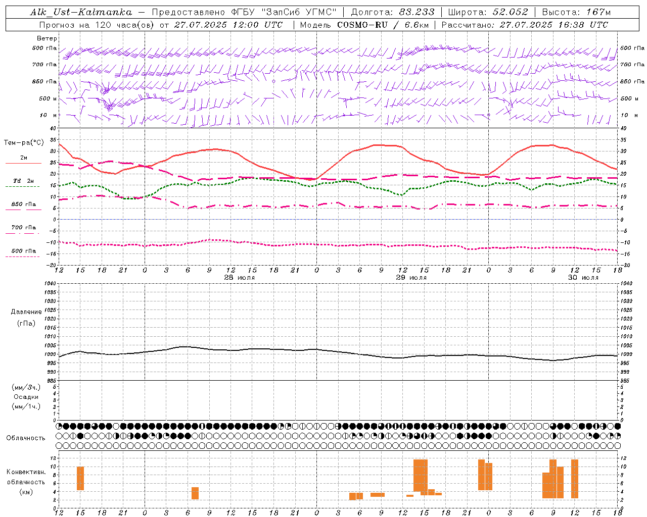Click the station name Alk_Ust-Kalmanka

81,12
